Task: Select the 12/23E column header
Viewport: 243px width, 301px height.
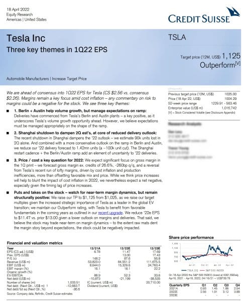Action: pyautogui.click(x=155, y=248)
